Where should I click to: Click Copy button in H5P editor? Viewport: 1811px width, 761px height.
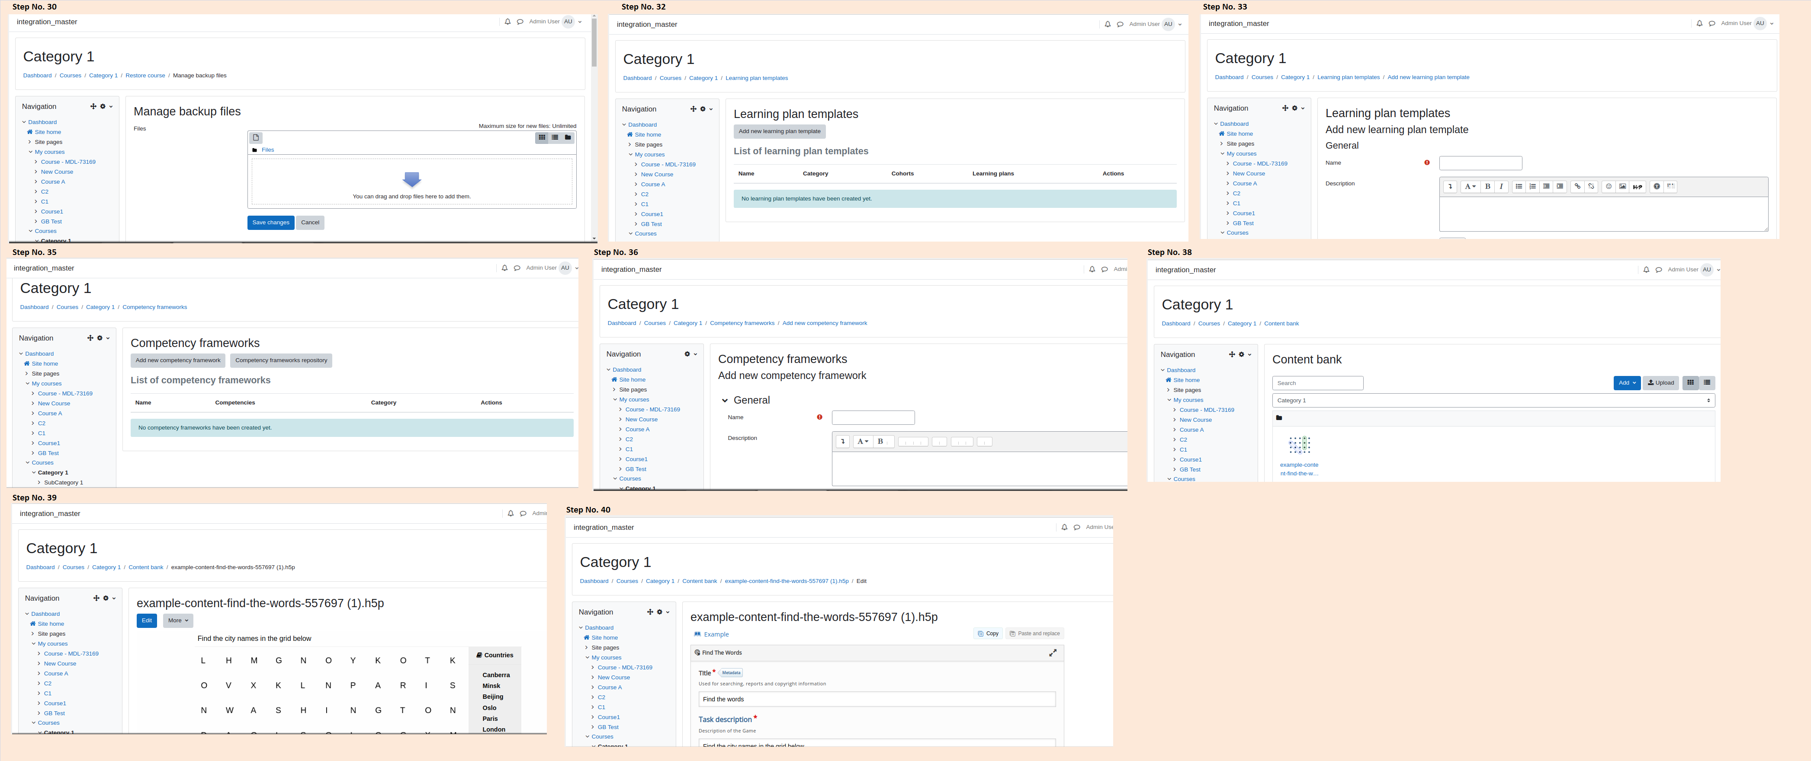988,633
